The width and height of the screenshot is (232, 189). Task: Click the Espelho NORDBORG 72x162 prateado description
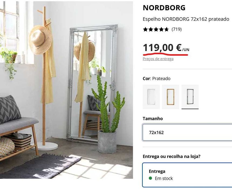pyautogui.click(x=186, y=19)
